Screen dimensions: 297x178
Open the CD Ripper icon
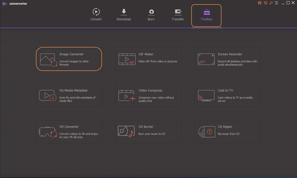(206, 132)
